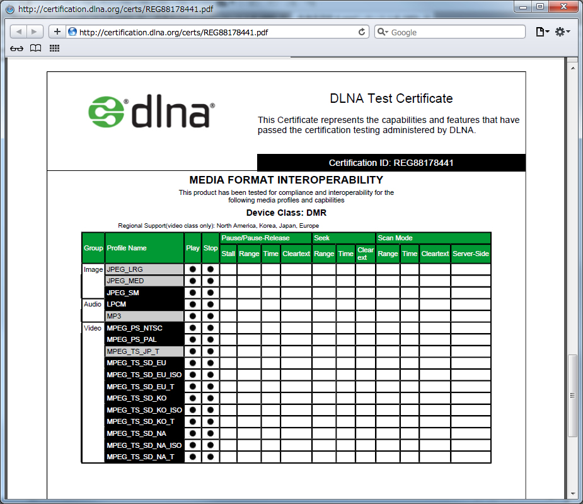The width and height of the screenshot is (583, 504).
Task: Click the "Seek" group header
Action: coord(343,238)
